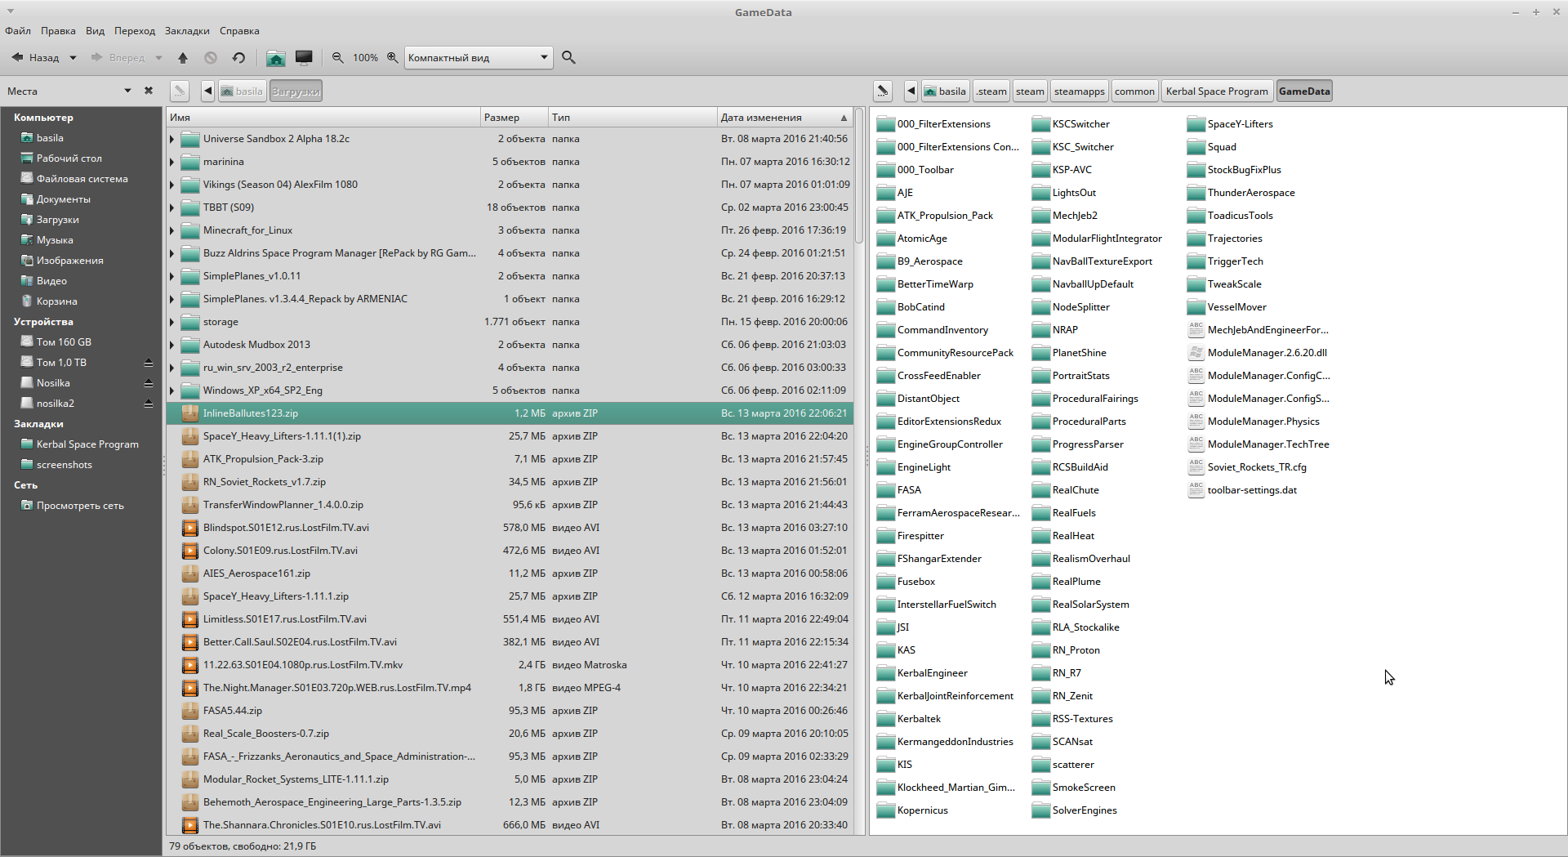The height and width of the screenshot is (857, 1568).
Task: Select RN_Soviet_Rockets_v1.7.zip file
Action: coord(265,482)
